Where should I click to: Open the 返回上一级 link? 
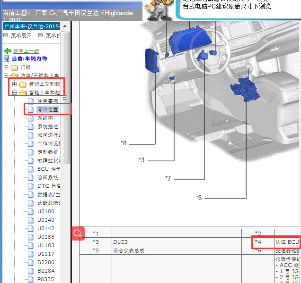(x=26, y=51)
